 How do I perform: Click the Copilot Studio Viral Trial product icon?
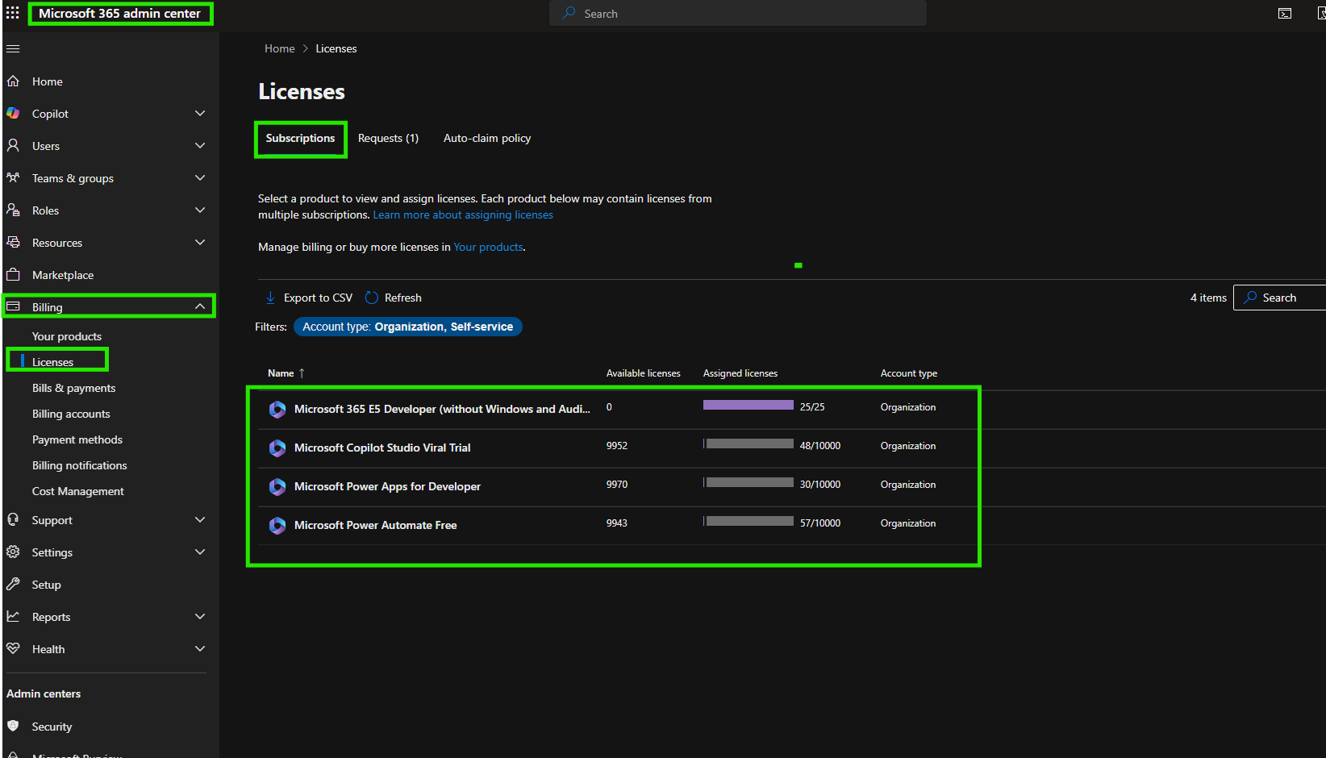pyautogui.click(x=277, y=448)
